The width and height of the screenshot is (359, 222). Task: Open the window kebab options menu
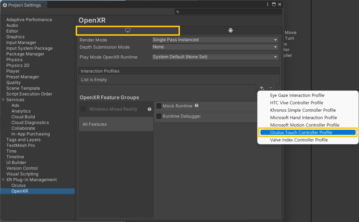pos(268,4)
